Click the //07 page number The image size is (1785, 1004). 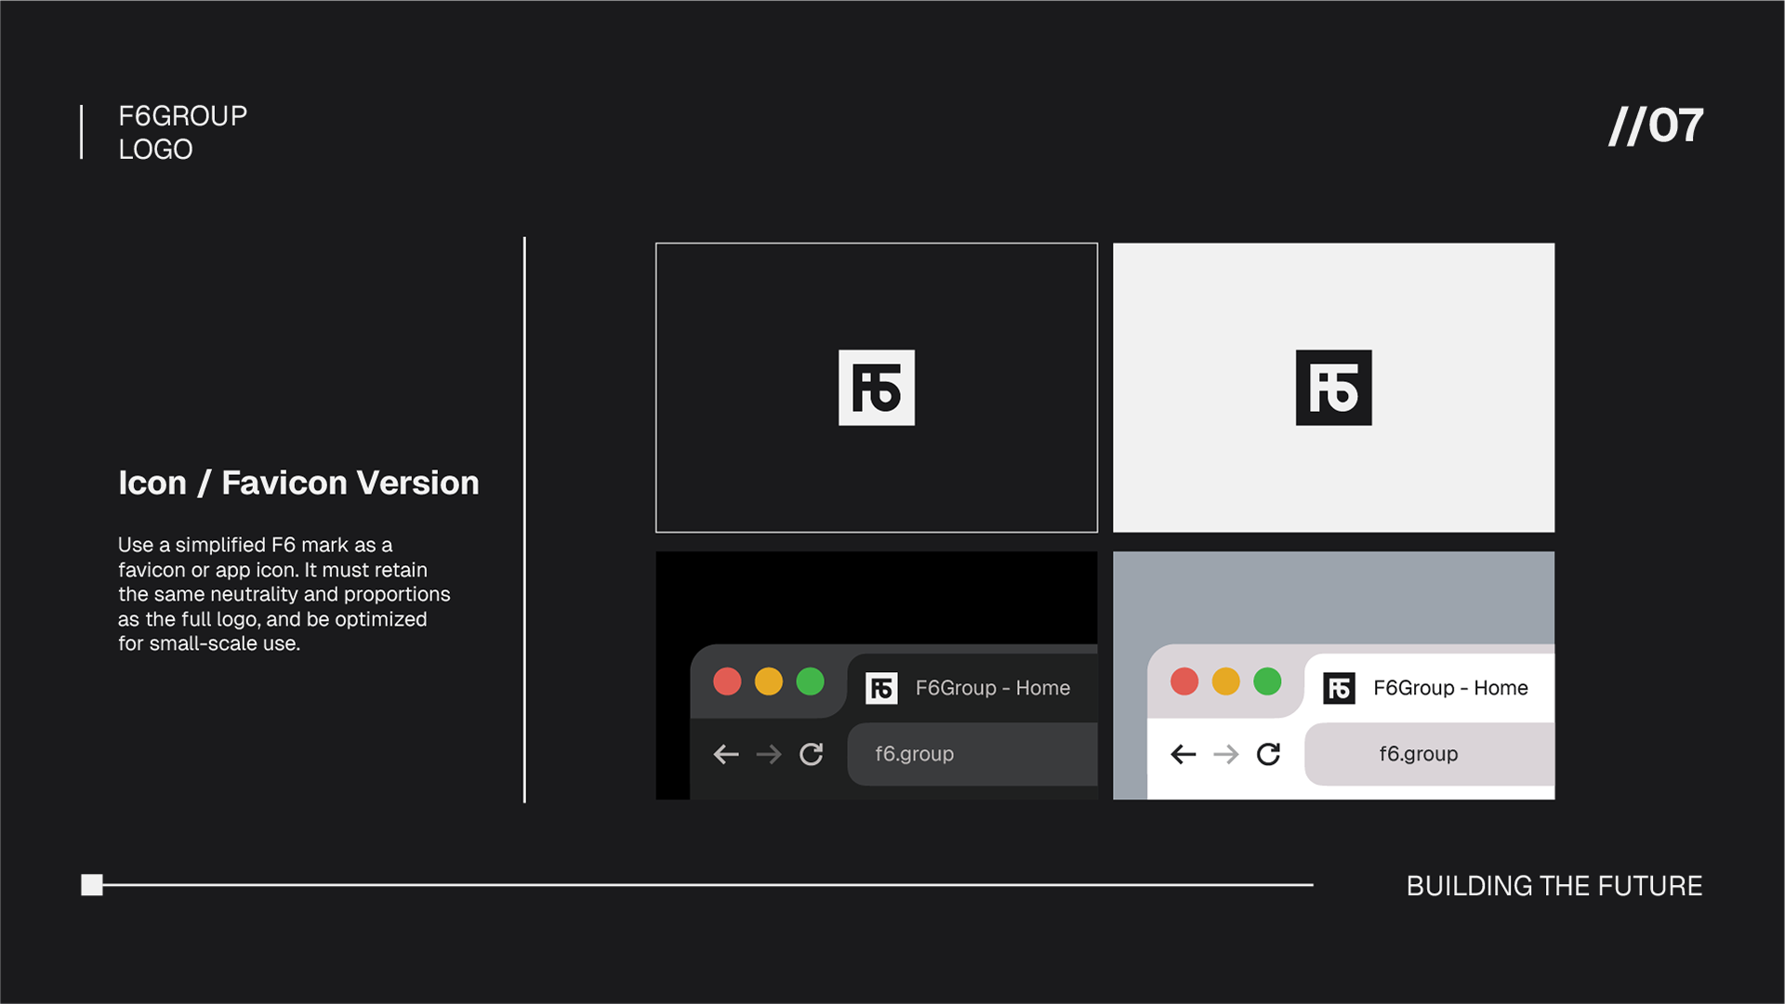[1656, 125]
